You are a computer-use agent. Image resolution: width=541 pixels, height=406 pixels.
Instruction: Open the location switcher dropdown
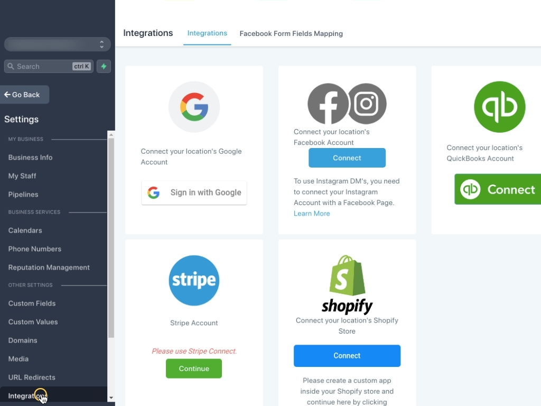point(57,44)
